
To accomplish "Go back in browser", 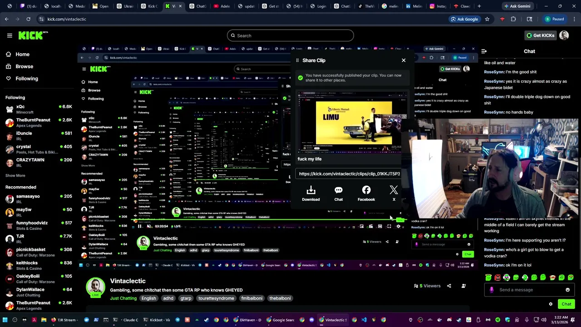I will click(x=6, y=19).
